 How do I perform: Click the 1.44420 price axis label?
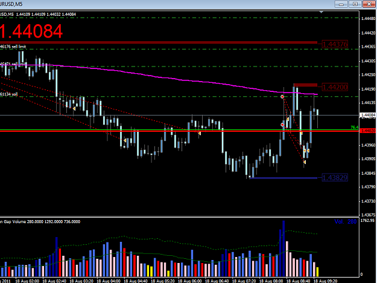point(369,33)
